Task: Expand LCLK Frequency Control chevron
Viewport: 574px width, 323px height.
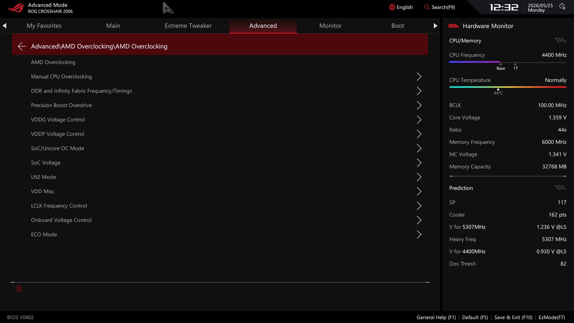Action: (419, 206)
